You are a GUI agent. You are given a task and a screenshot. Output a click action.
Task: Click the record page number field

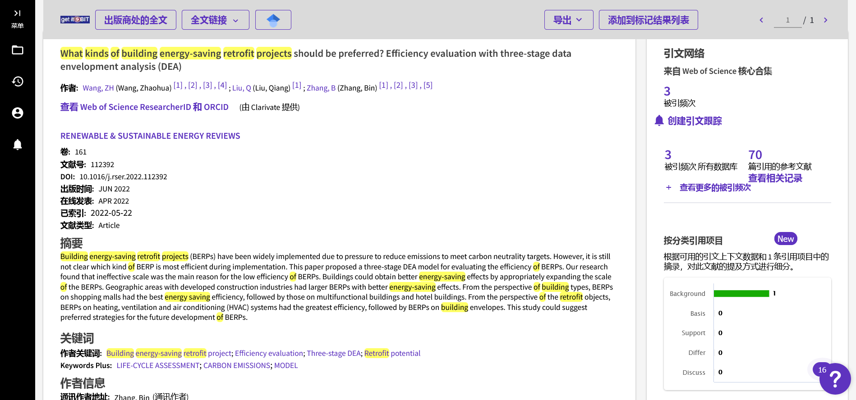point(787,20)
